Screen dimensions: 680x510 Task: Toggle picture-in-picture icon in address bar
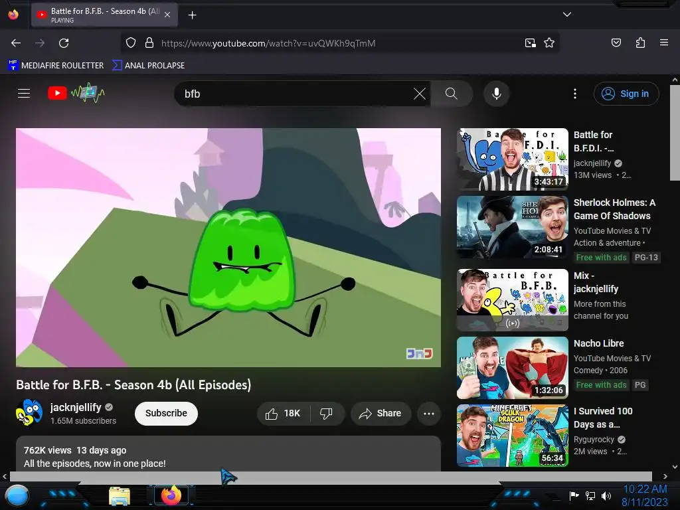coord(530,43)
